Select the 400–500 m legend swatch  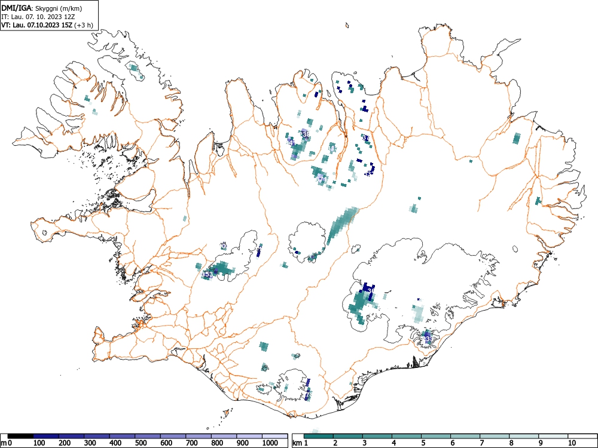point(122,436)
